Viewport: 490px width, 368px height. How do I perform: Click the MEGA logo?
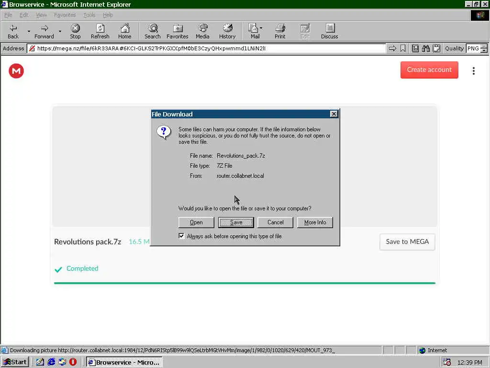(x=16, y=71)
